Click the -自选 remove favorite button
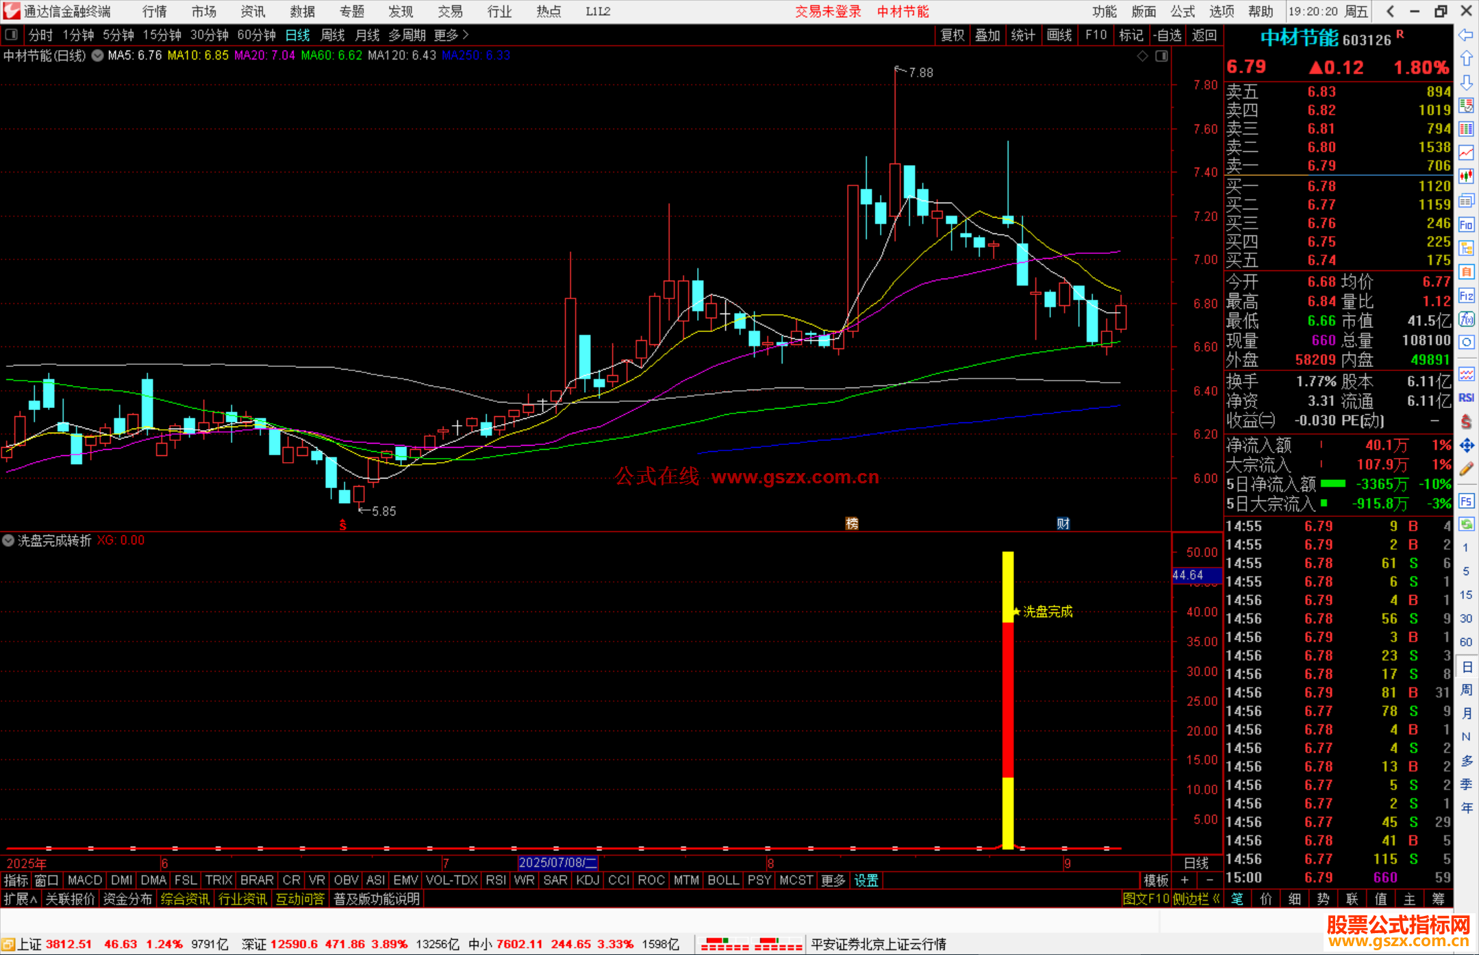The image size is (1479, 955). pyautogui.click(x=1167, y=35)
